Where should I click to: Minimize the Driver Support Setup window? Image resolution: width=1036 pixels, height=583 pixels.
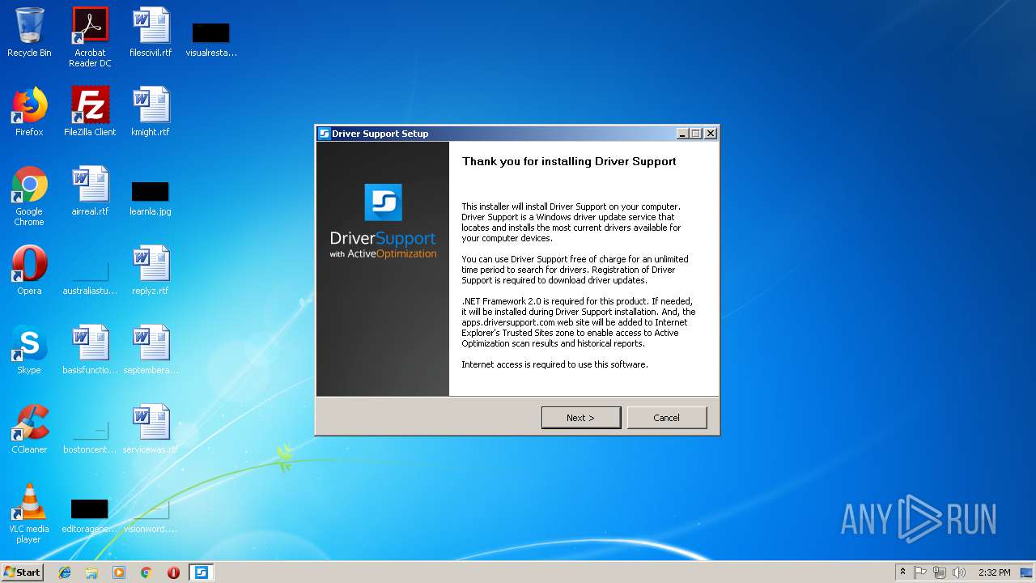point(682,134)
